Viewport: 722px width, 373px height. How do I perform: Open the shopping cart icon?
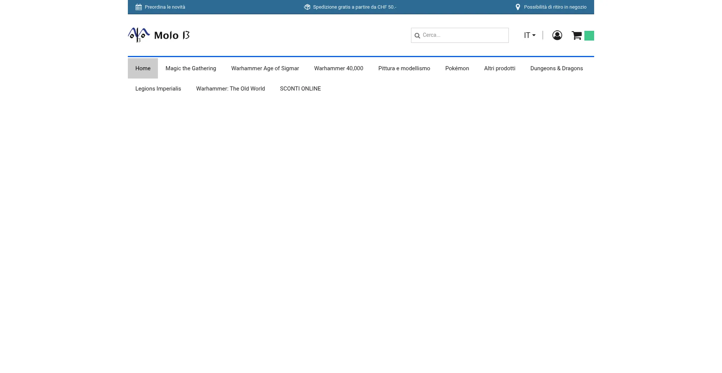click(x=577, y=35)
